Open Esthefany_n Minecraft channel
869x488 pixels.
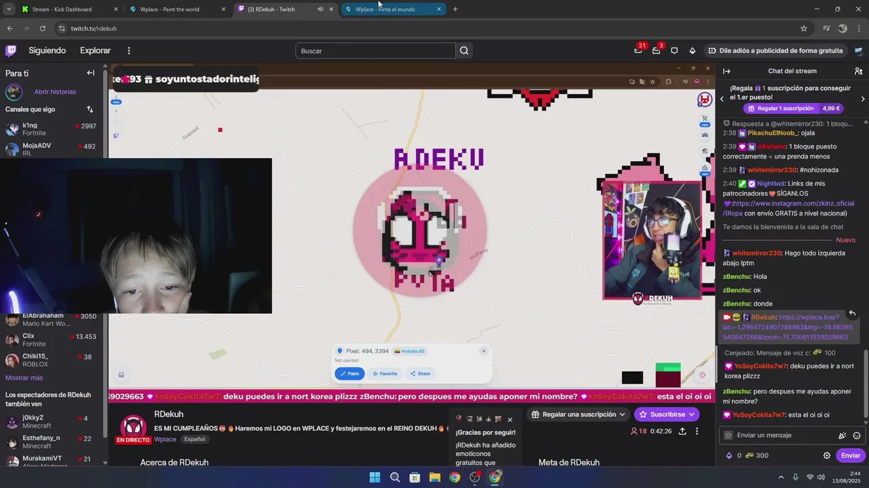pos(52,442)
